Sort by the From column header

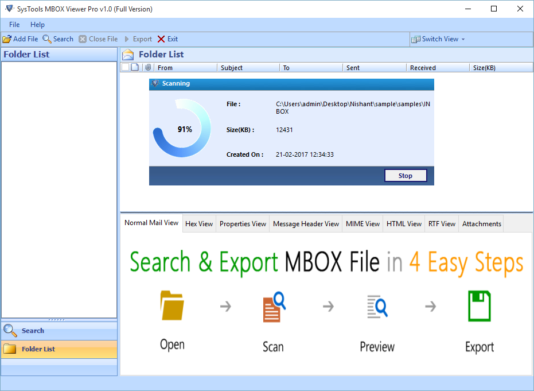pos(186,68)
